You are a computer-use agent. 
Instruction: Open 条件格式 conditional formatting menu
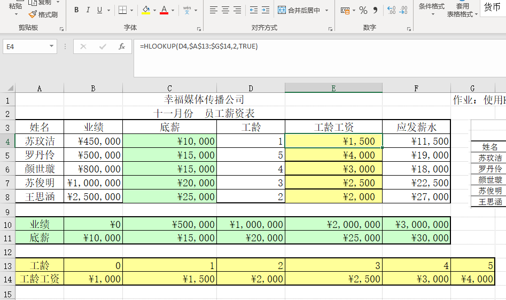pyautogui.click(x=431, y=9)
